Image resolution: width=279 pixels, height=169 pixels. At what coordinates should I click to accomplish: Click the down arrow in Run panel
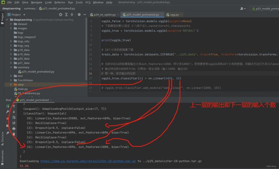(14, 112)
